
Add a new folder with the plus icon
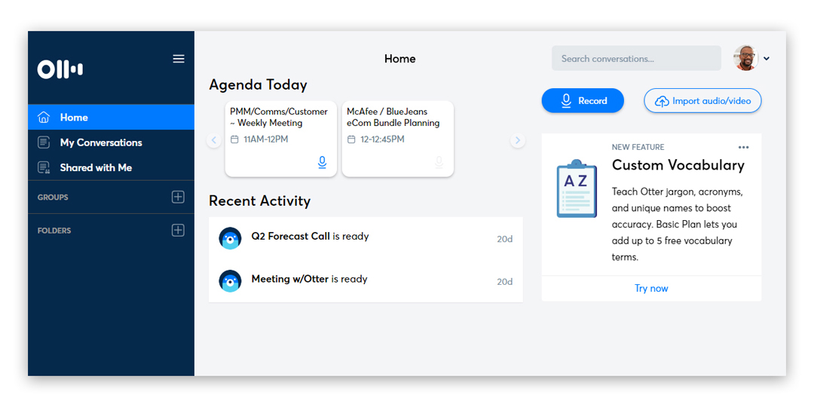(x=178, y=230)
